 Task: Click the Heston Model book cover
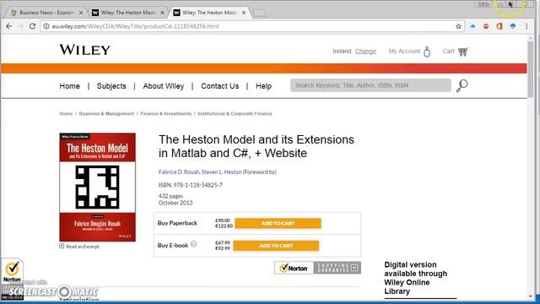pyautogui.click(x=98, y=187)
